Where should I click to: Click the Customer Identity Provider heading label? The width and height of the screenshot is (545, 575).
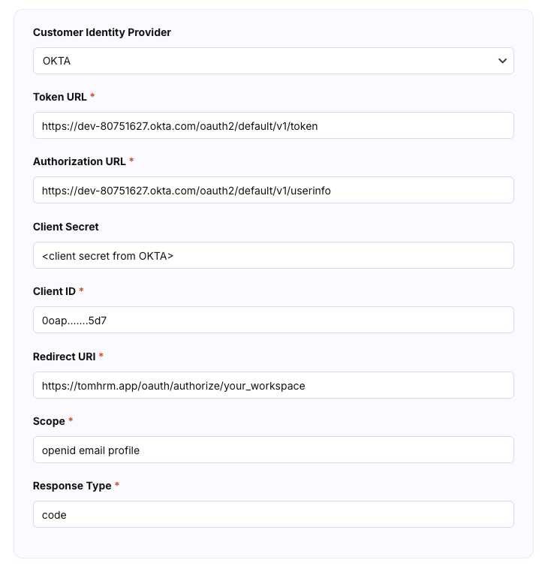pyautogui.click(x=102, y=32)
